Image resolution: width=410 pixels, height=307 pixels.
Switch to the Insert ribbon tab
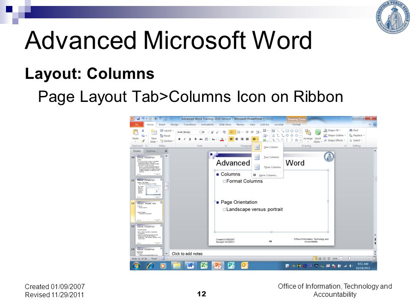[162, 125]
